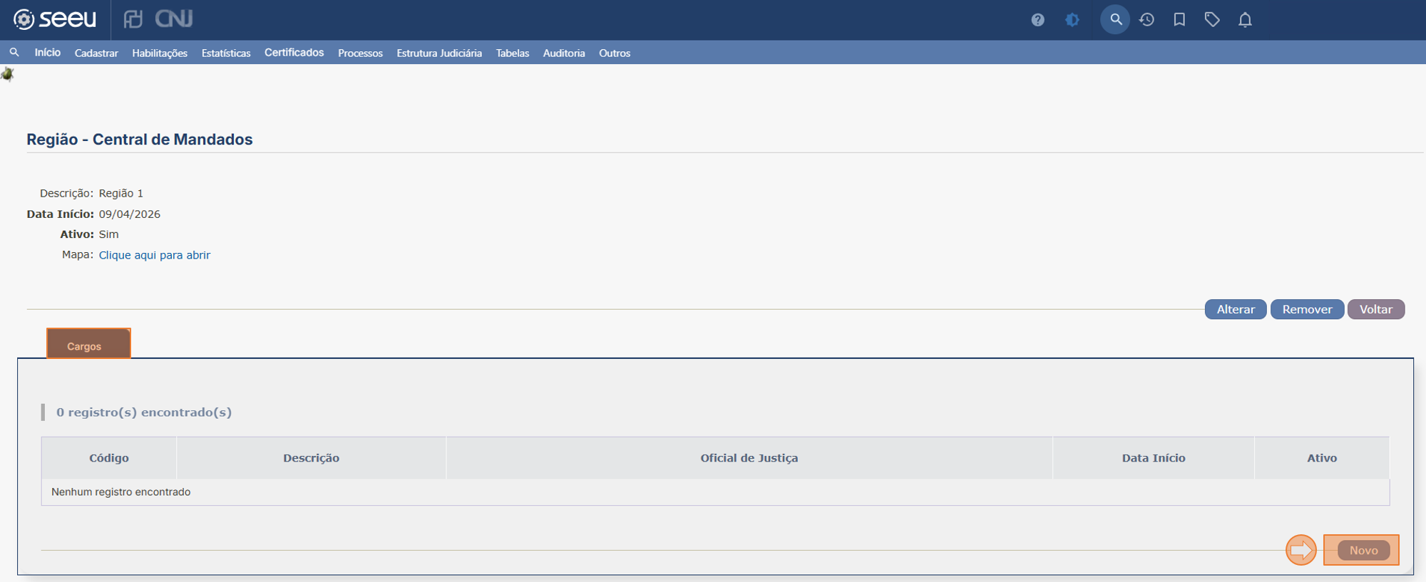The image size is (1426, 582).
Task: Click the 'Região 1' description value
Action: coord(121,194)
